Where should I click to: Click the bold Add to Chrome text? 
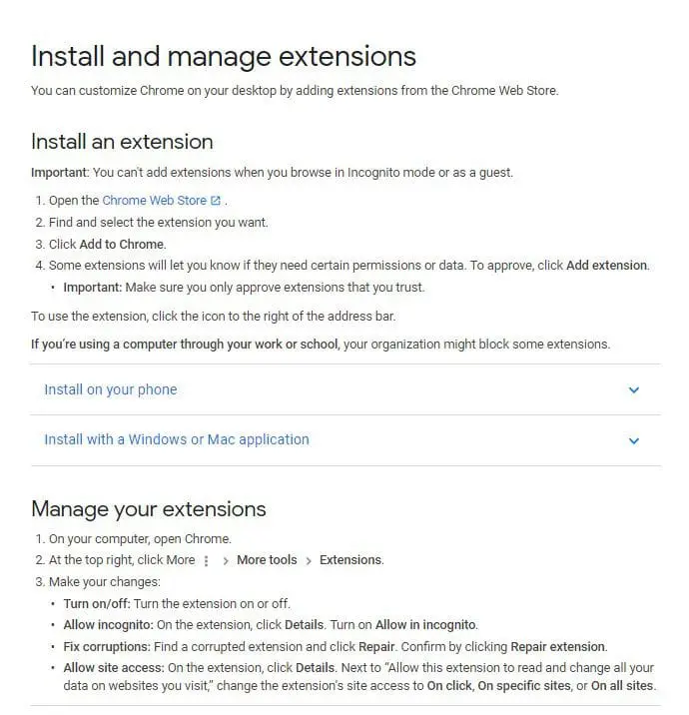(x=121, y=245)
